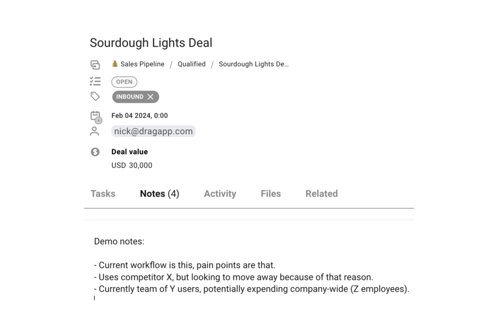498x332 pixels.
Task: Open the Activity tab
Action: (x=220, y=193)
